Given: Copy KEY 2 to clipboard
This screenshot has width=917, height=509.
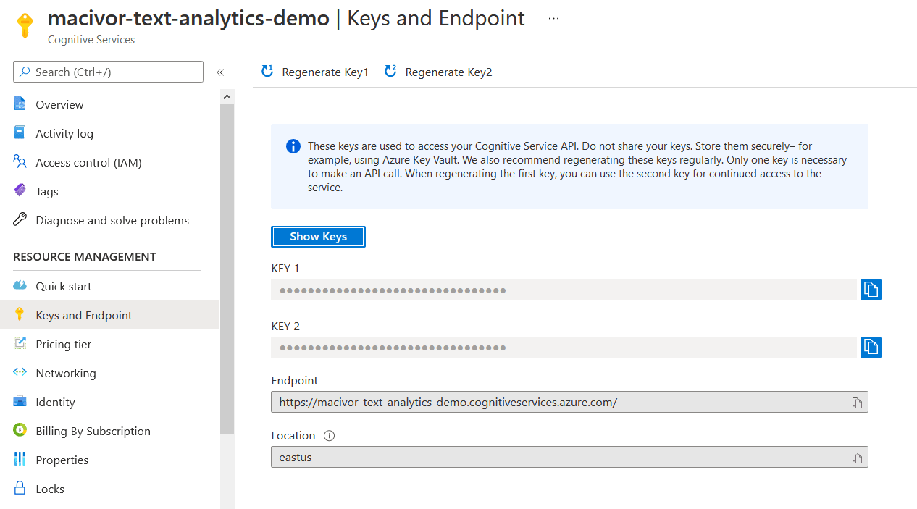Looking at the screenshot, I should tap(870, 347).
